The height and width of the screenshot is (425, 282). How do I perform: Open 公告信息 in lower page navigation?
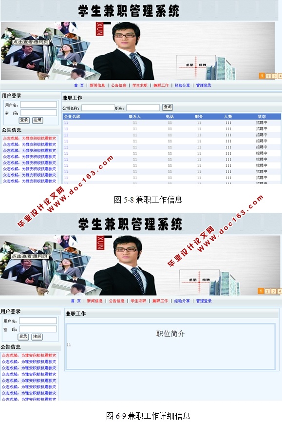tap(116, 301)
